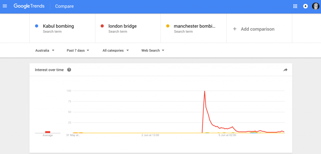
Task: Open the Past 7 days dropdown
Action: 78,50
